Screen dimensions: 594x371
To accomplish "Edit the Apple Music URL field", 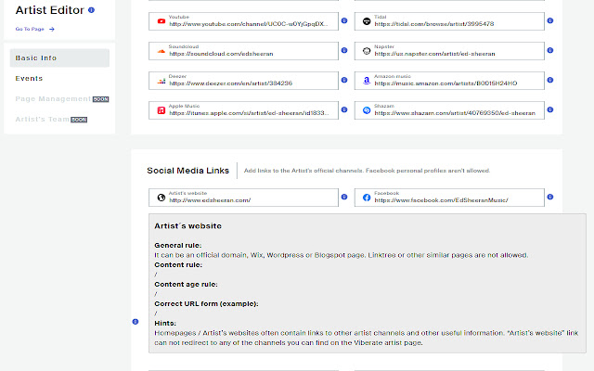I will point(243,110).
